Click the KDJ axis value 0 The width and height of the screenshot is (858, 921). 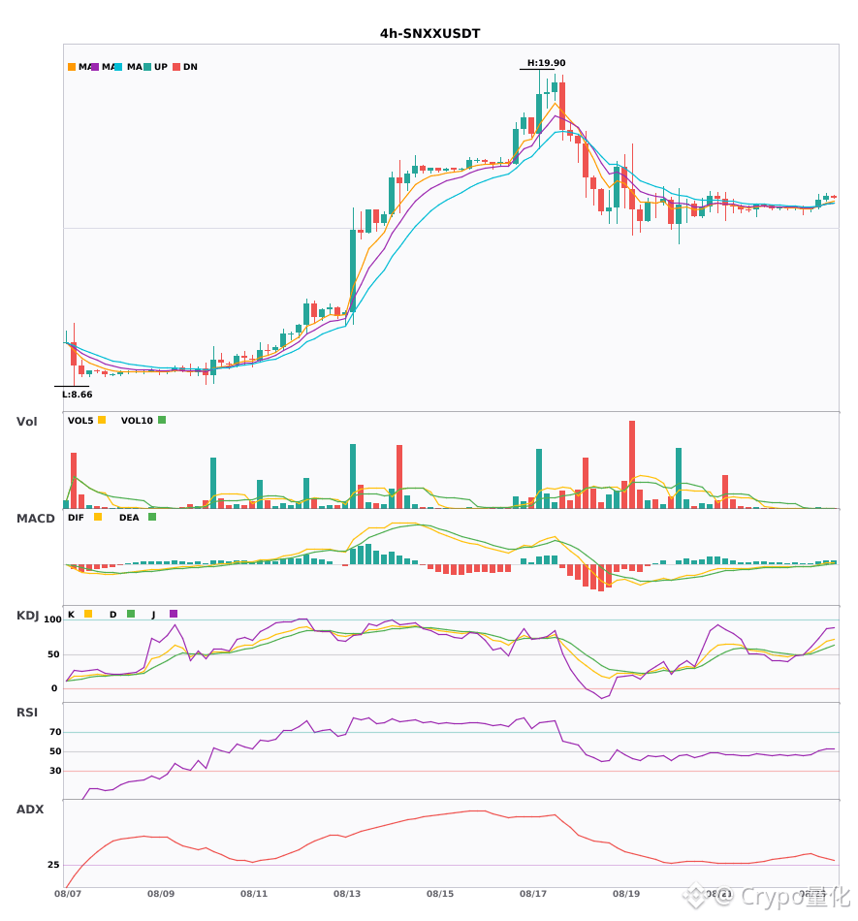(54, 687)
